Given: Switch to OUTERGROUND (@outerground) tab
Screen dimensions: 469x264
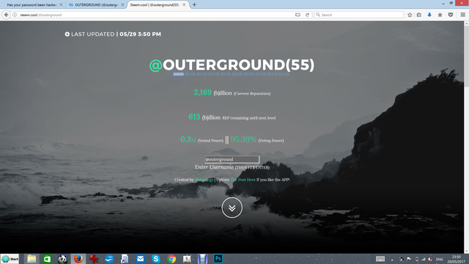Looking at the screenshot, I should coord(95,5).
